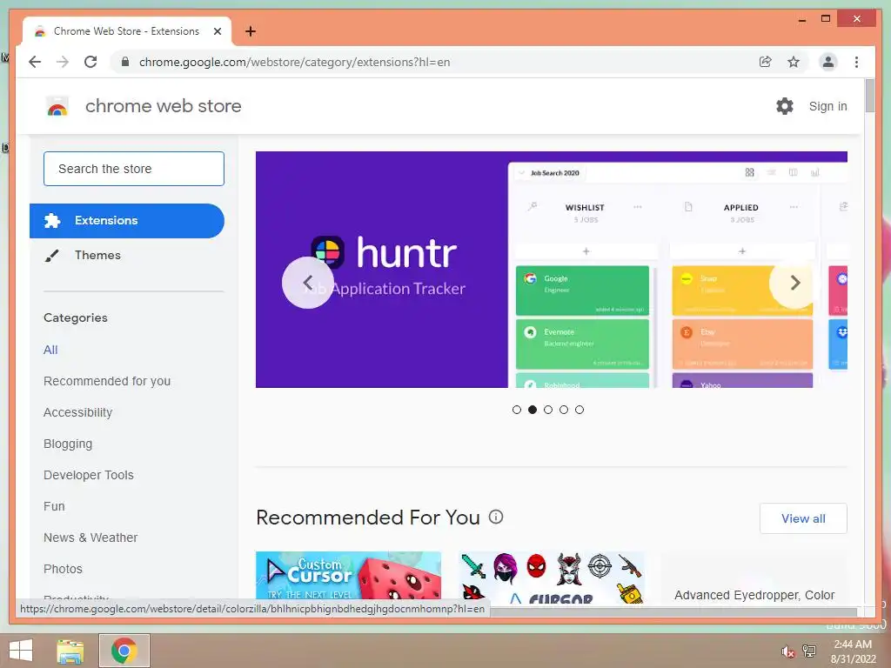Image resolution: width=891 pixels, height=668 pixels.
Task: Open Accessibility category
Action: click(x=77, y=412)
